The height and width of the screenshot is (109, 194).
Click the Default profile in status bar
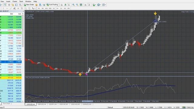pyautogui.click(x=110, y=107)
